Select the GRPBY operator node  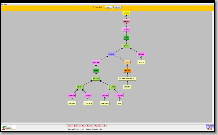click(x=126, y=21)
